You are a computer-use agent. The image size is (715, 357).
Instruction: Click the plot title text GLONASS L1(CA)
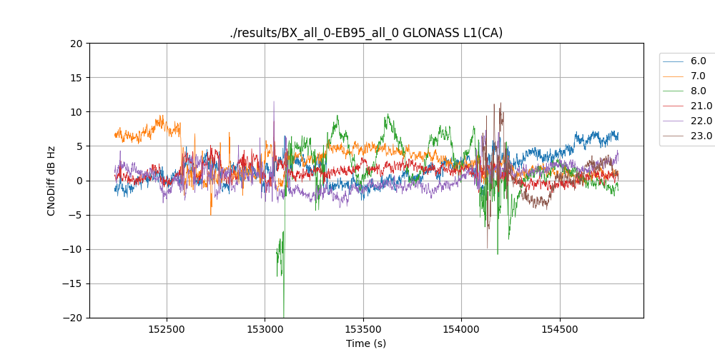click(366, 33)
